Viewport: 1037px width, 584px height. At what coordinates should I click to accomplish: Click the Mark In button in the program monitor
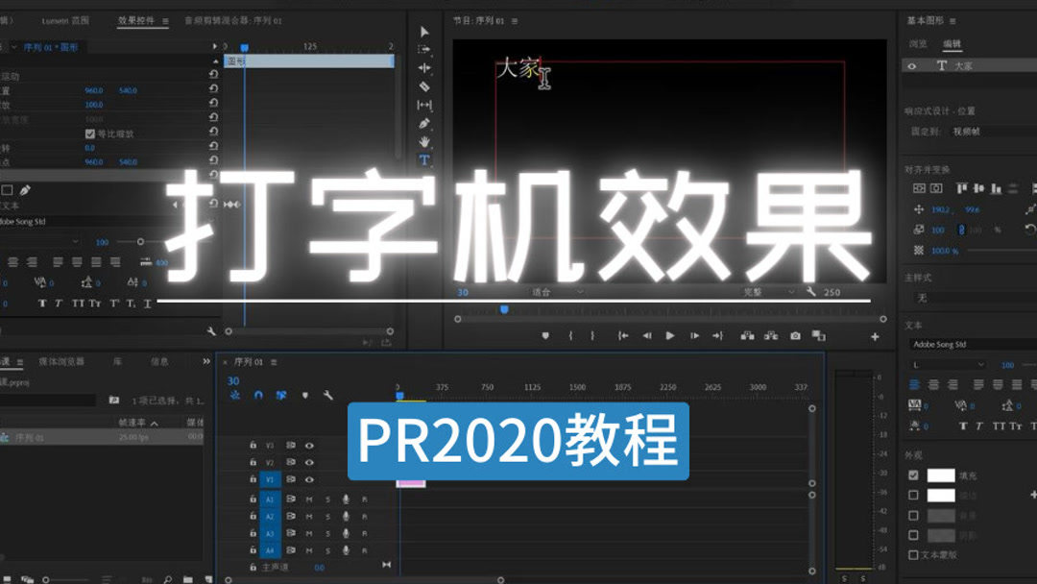[570, 334]
